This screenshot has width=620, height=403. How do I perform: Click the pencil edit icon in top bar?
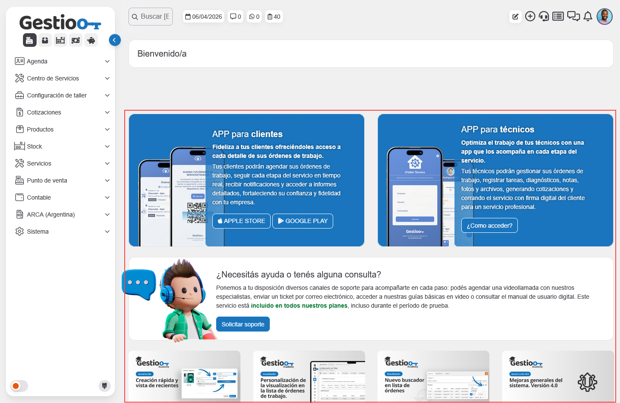(x=515, y=17)
